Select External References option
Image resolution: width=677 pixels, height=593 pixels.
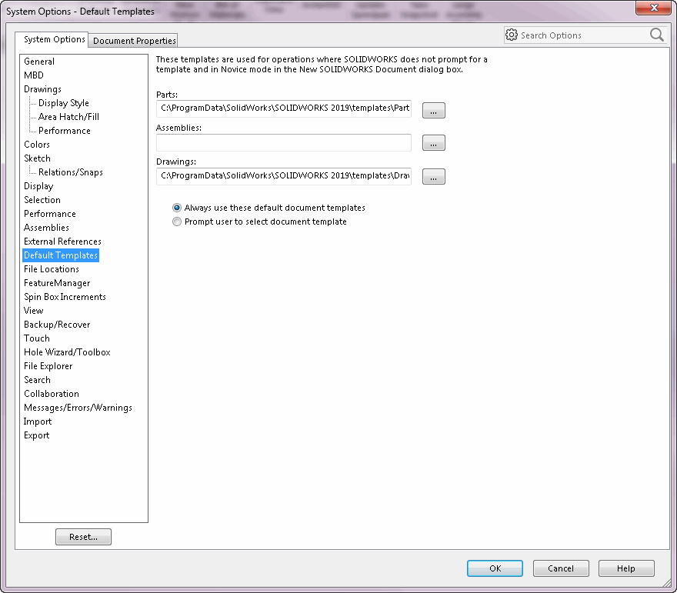click(x=62, y=242)
